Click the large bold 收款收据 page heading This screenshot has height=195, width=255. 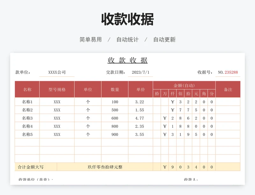pos(127,19)
